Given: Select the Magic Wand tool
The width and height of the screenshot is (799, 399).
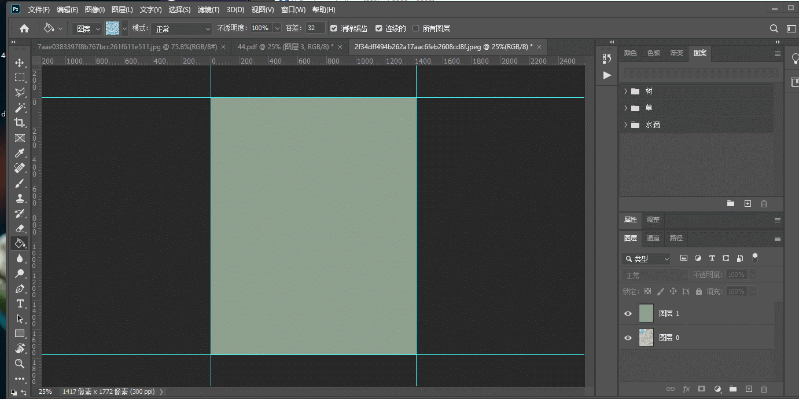Looking at the screenshot, I should [20, 108].
